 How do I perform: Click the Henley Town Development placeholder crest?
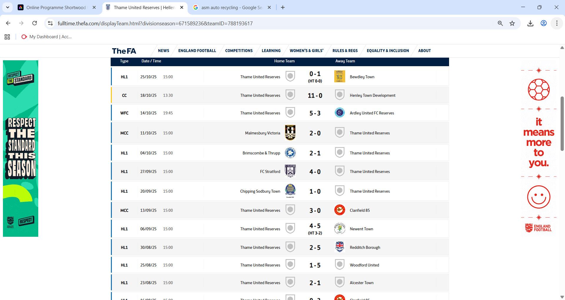click(340, 95)
